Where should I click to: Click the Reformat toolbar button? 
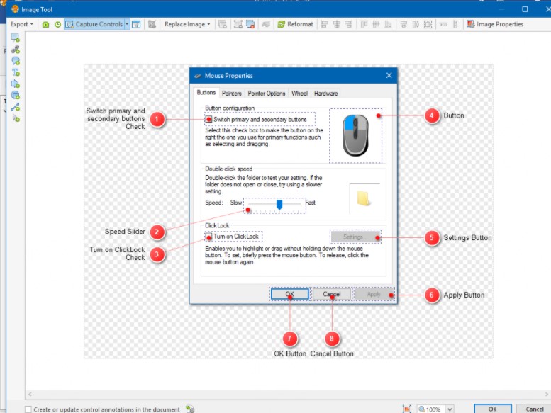pyautogui.click(x=296, y=24)
